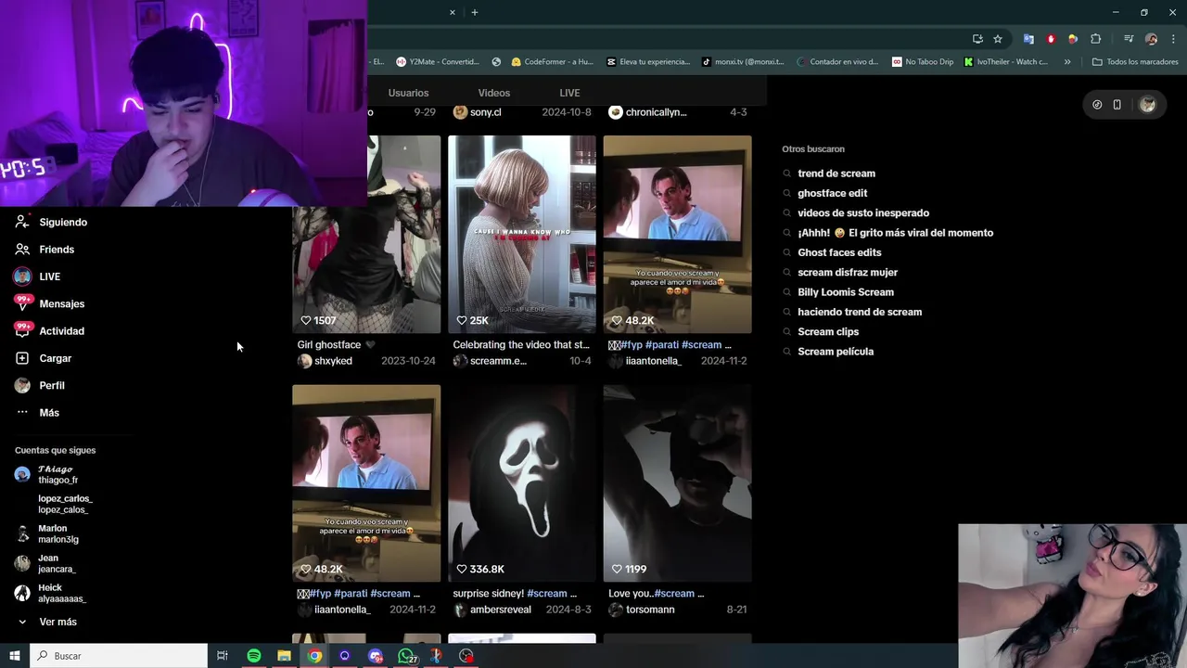Viewport: 1187px width, 668px height.
Task: Open the No Taboo Drip bookmark
Action: click(x=923, y=62)
